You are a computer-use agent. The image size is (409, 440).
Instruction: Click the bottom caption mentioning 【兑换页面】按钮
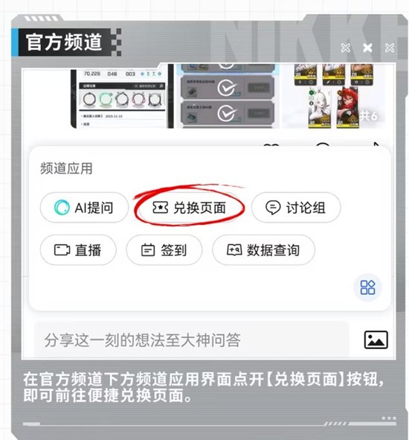point(204,387)
